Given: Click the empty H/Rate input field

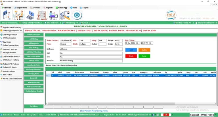Looking at the screenshot, I should pos(102,44).
